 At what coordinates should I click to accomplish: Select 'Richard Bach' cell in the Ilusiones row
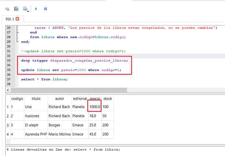(x=60, y=116)
